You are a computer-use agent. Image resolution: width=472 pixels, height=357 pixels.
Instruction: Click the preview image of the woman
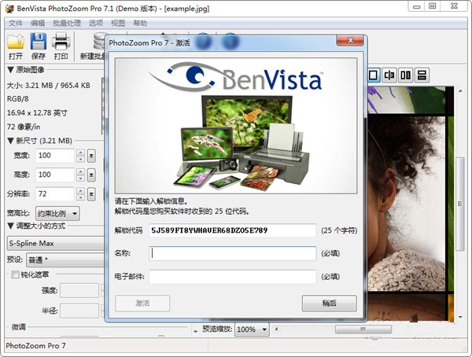(406, 204)
